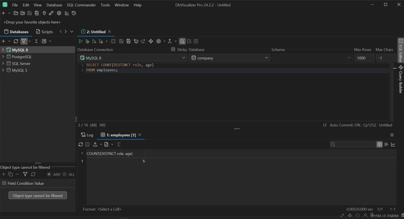The height and width of the screenshot is (219, 404).
Task: Expand the PostgreSQL tree node
Action: coord(3,57)
